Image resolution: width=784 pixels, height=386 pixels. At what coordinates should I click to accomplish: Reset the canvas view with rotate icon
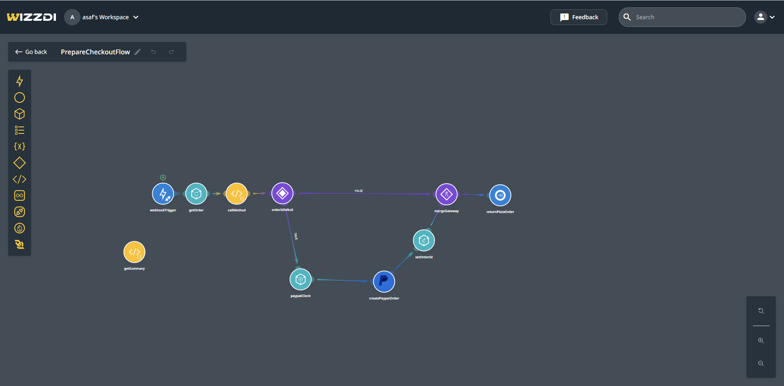pos(761,311)
